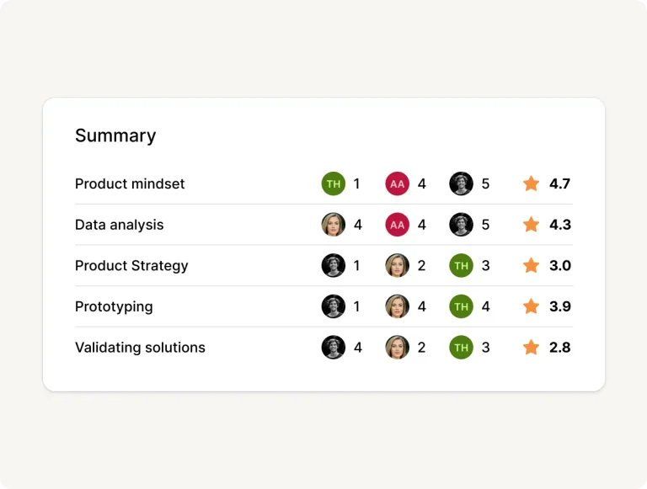
Task: Select the Product mindset skill label
Action: point(130,183)
